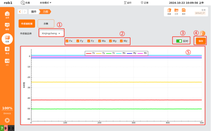211x131 pixels.
Task: Uncheck the Fx checkbox
Action: click(67, 41)
